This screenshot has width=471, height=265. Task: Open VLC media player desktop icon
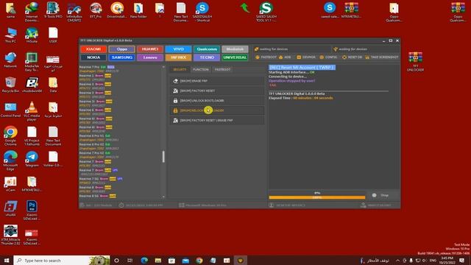32,111
